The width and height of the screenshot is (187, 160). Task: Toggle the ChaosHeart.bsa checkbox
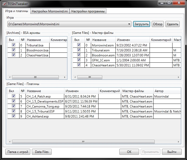coord(14,55)
